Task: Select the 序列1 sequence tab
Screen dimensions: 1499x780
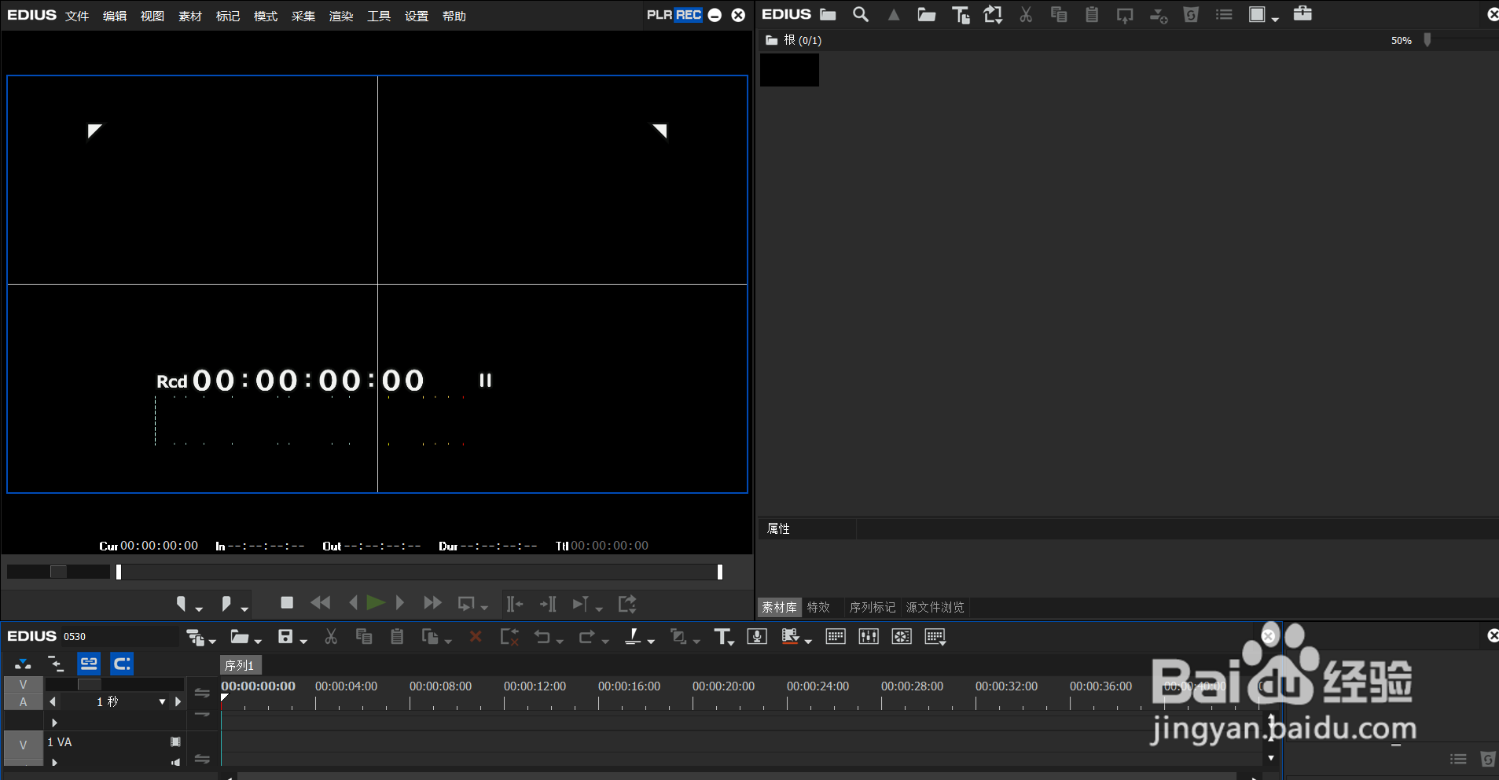Action: click(240, 665)
